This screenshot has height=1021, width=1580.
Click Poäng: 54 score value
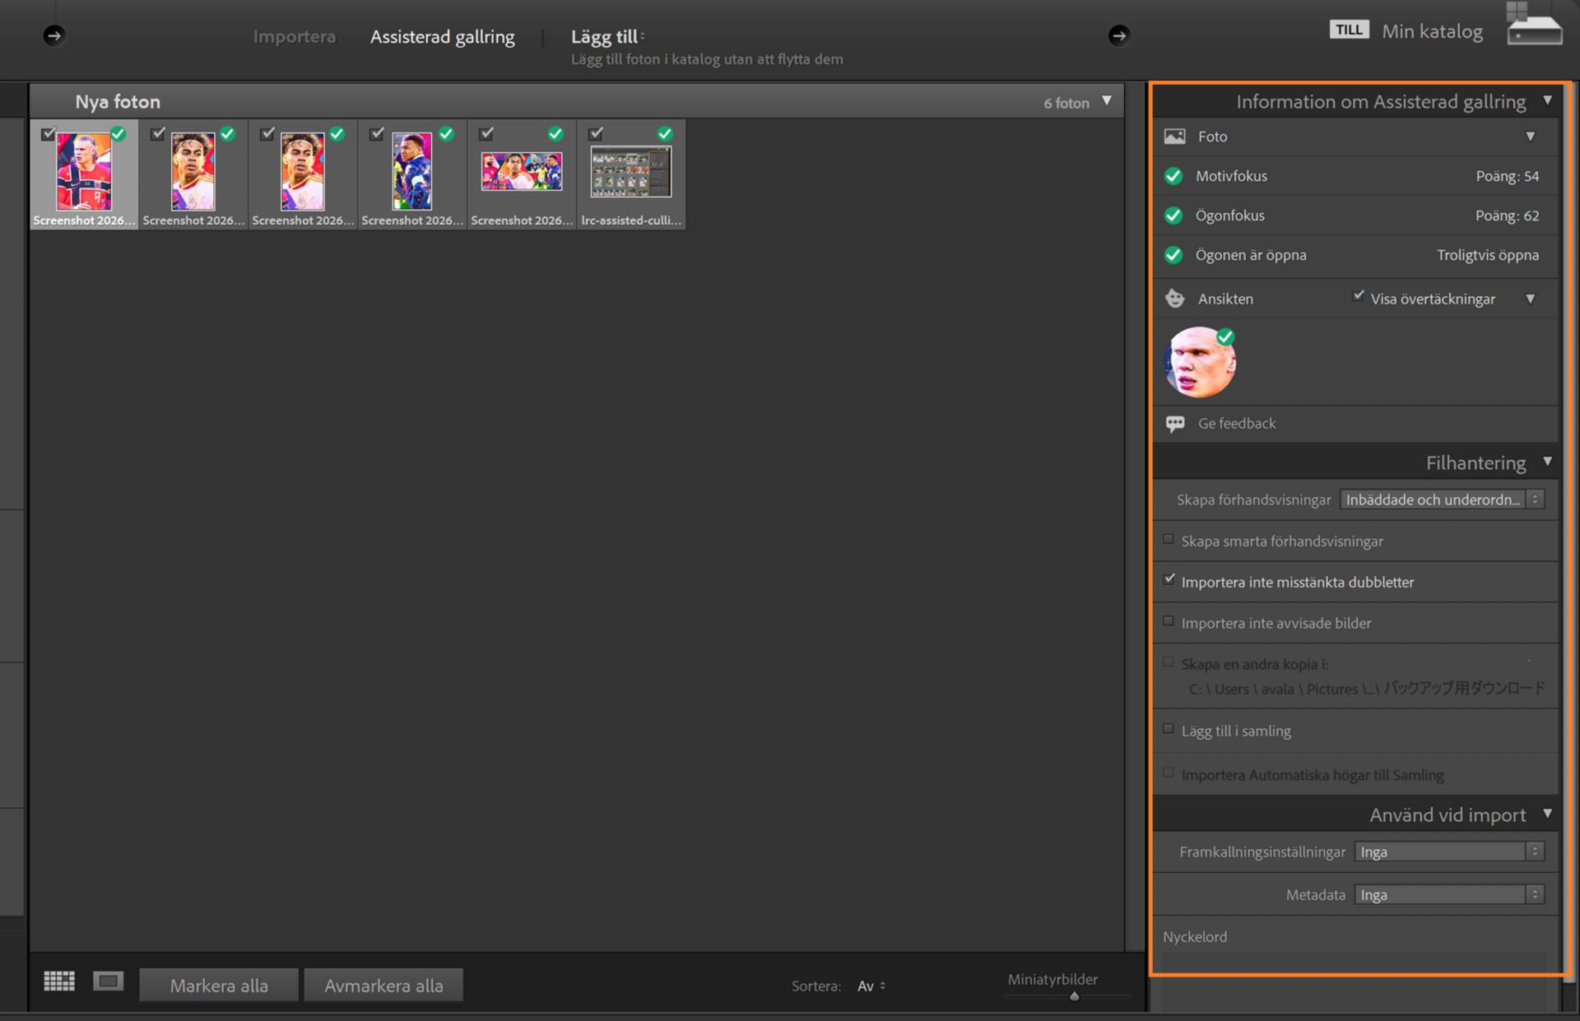pos(1508,176)
